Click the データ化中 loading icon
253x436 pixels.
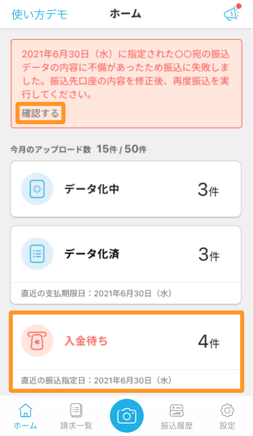tap(37, 189)
